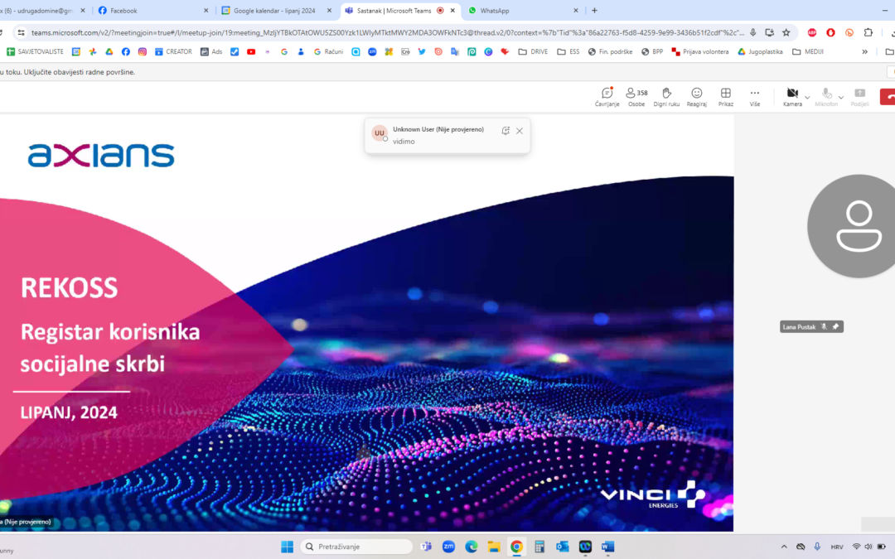Viewport: 895px width, 559px height.
Task: Open Word from the taskbar
Action: [x=607, y=546]
